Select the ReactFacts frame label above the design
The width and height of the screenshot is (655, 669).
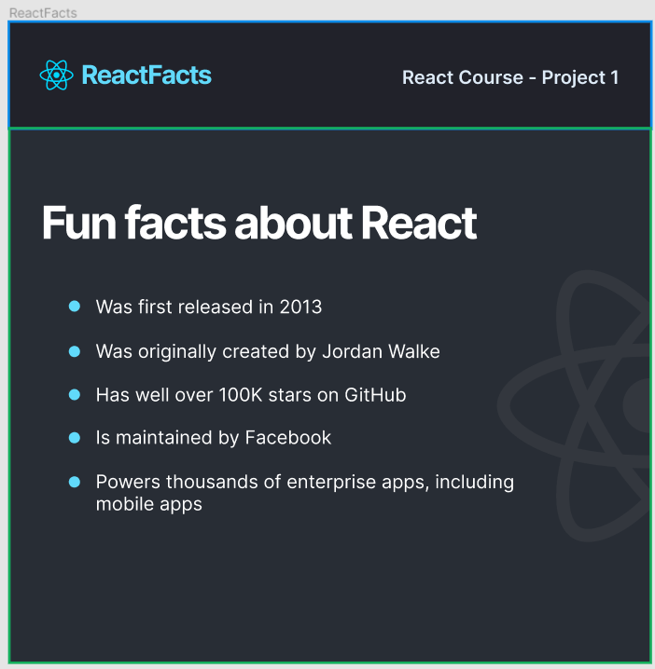[x=43, y=13]
